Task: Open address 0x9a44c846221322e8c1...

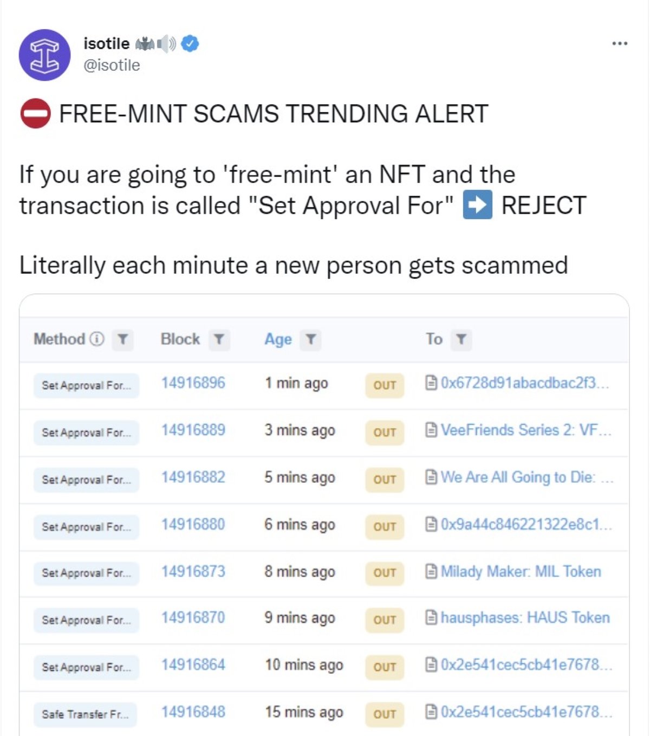Action: [x=526, y=524]
